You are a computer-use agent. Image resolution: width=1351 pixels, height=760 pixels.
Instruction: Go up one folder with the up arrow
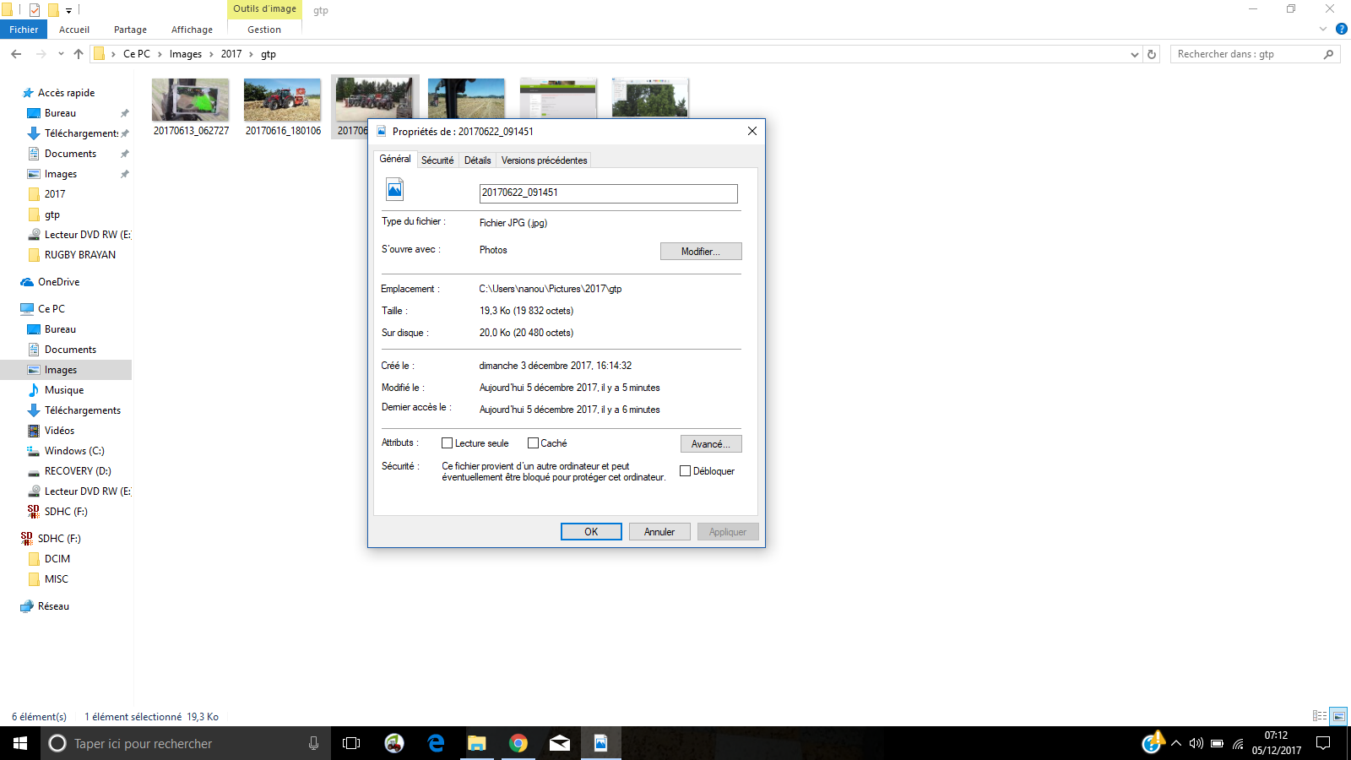pos(79,54)
